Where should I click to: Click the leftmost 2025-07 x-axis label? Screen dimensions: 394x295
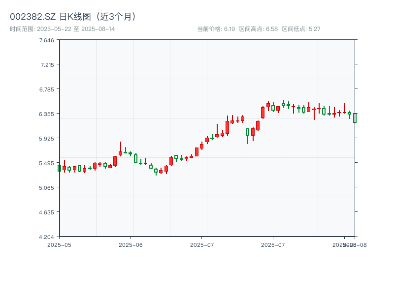[202, 244]
